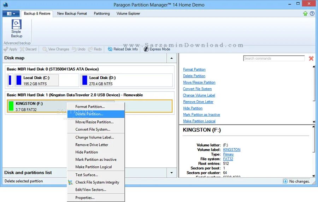
Task: Click the Remove Drive Letter link
Action: point(198,102)
